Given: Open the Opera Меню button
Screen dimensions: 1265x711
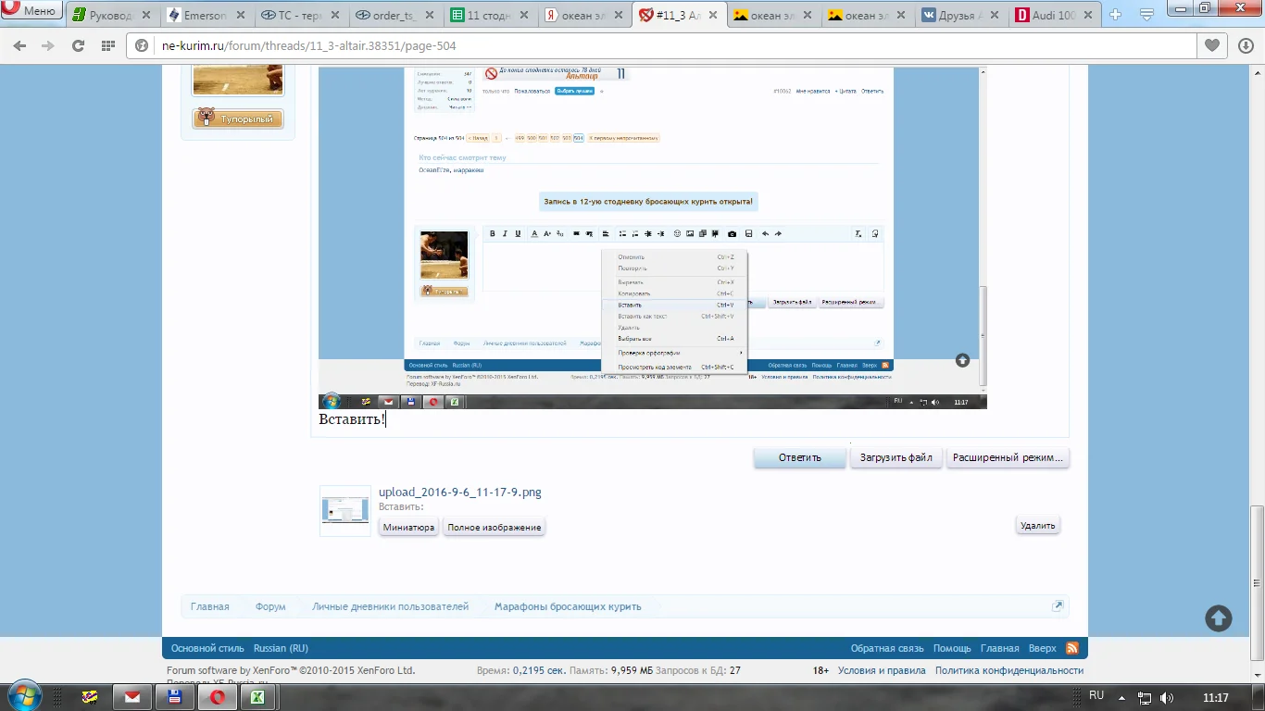Looking at the screenshot, I should click(31, 11).
